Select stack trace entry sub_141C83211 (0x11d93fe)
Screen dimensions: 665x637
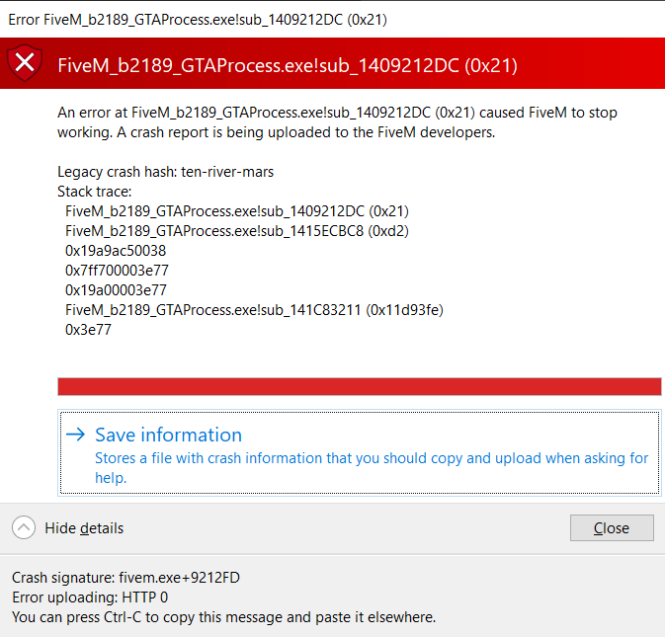(254, 310)
